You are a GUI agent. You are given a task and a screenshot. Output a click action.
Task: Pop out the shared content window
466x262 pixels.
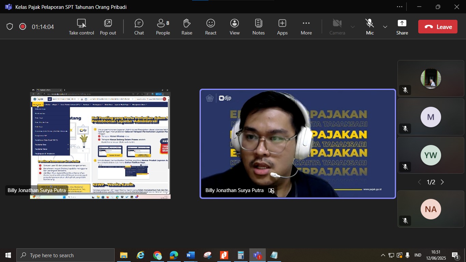tap(108, 27)
